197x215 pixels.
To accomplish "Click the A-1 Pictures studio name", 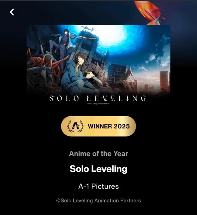I will [98, 186].
